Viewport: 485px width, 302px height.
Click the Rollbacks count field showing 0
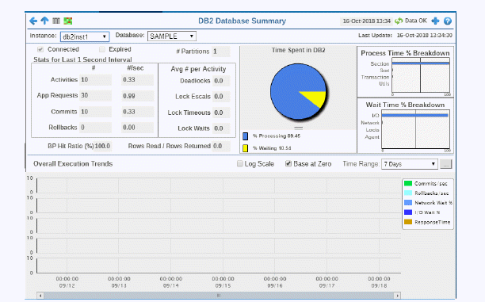pyautogui.click(x=96, y=128)
